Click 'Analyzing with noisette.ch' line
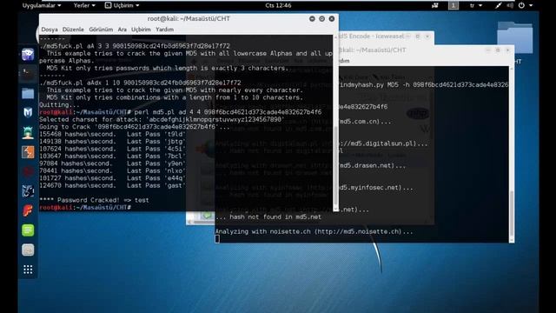The image size is (556, 313). click(x=314, y=231)
